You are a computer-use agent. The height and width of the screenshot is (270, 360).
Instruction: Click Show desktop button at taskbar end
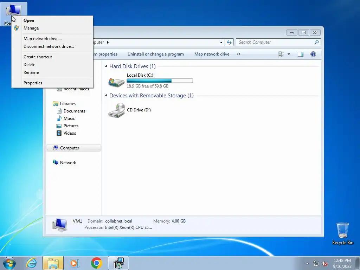coord(358,263)
